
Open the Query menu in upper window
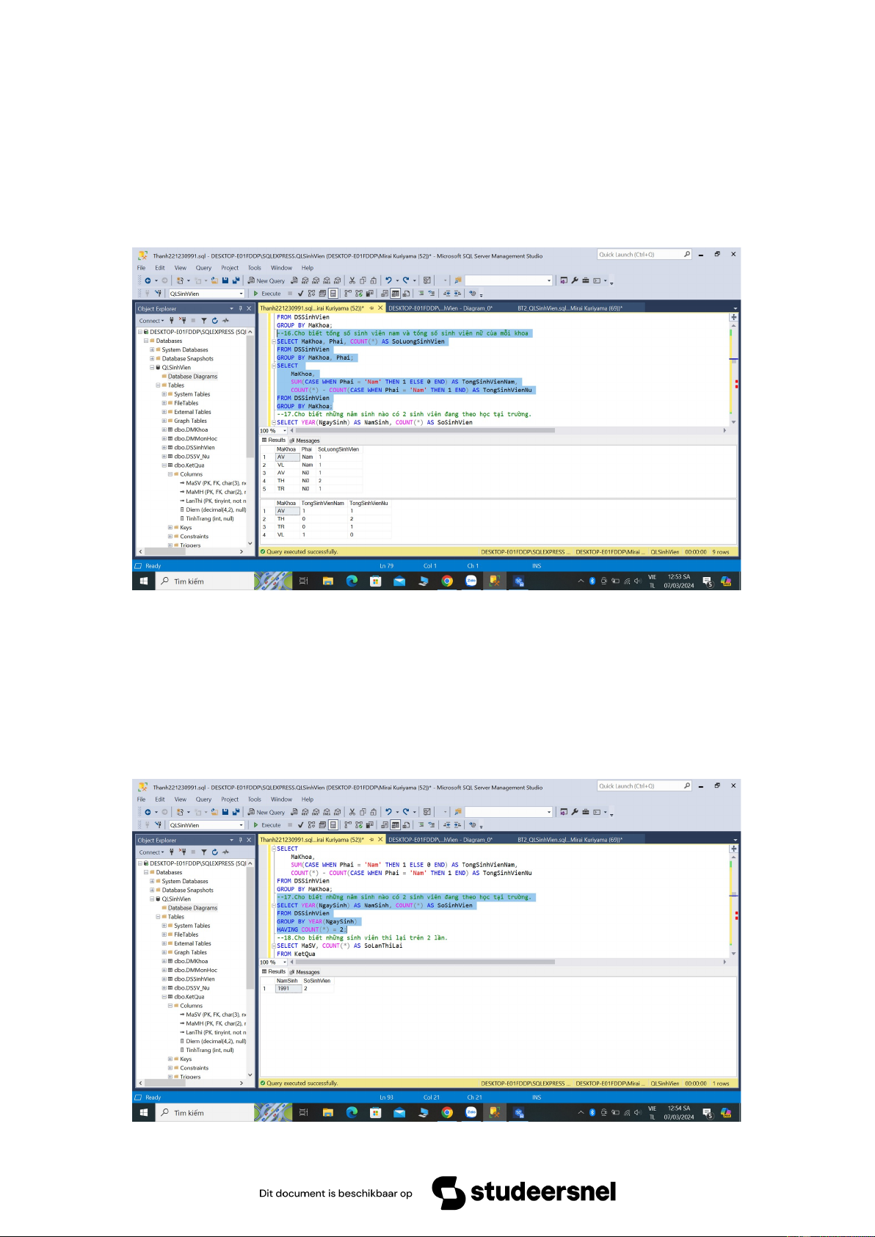click(203, 268)
